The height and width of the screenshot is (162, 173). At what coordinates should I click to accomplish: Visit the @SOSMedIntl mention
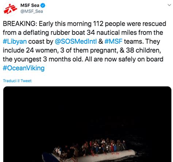coord(76,42)
